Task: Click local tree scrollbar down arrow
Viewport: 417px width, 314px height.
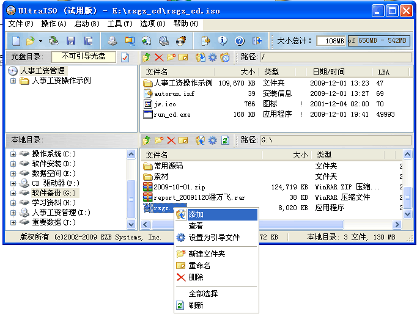Action: (131, 224)
